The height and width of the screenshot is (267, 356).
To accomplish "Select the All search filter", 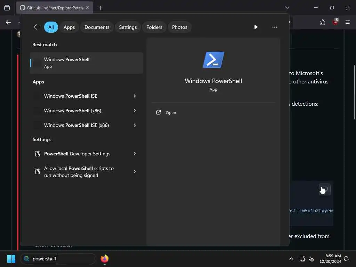I will coord(51,27).
